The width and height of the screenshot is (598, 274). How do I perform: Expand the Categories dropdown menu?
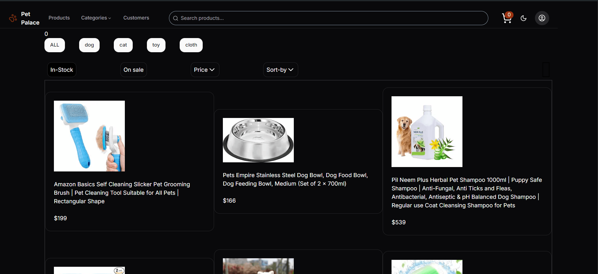pos(96,18)
